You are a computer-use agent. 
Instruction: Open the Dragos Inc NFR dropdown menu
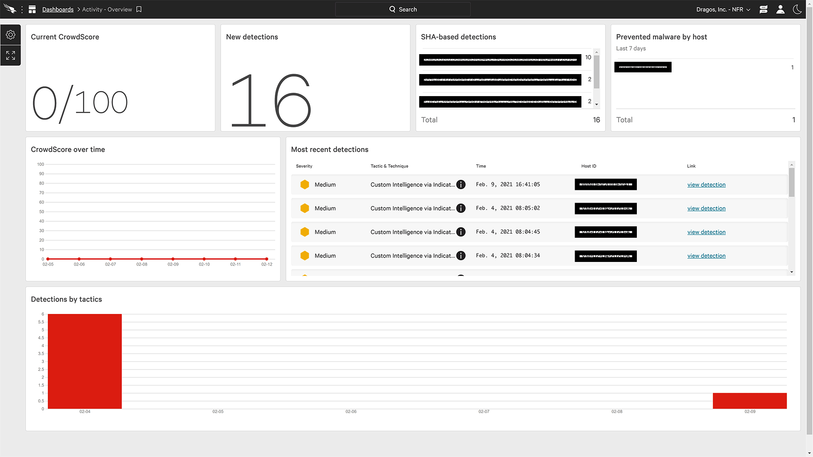click(x=723, y=9)
